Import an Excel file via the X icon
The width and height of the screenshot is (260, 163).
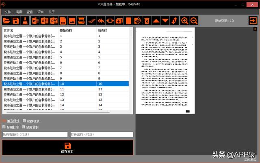coord(45,21)
